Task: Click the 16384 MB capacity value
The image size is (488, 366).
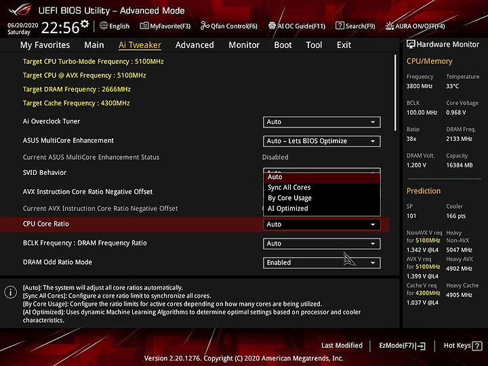Action: coord(460,165)
